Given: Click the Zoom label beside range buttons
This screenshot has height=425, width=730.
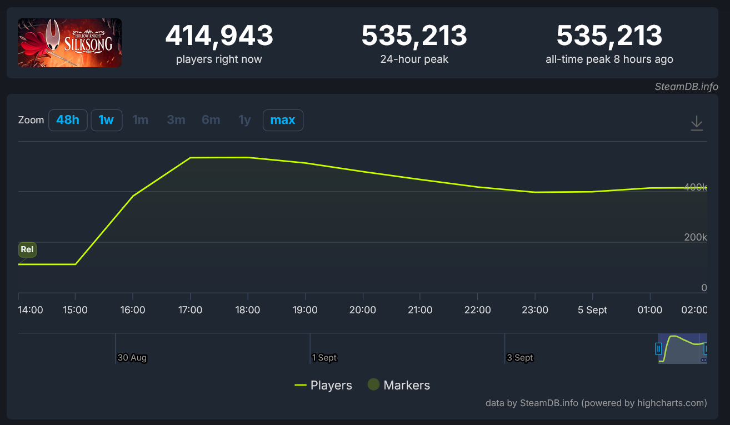Looking at the screenshot, I should (x=31, y=120).
